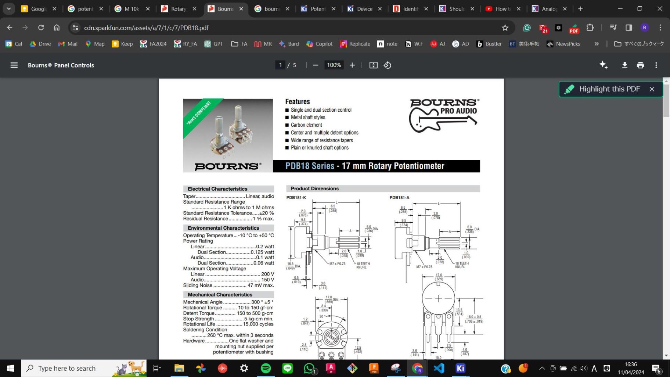
Task: Open Windows Start menu
Action: 10,368
